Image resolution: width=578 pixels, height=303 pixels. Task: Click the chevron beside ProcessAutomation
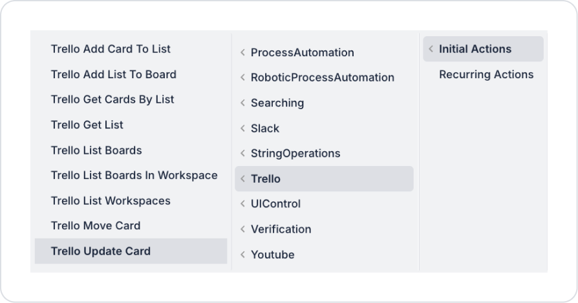(242, 52)
